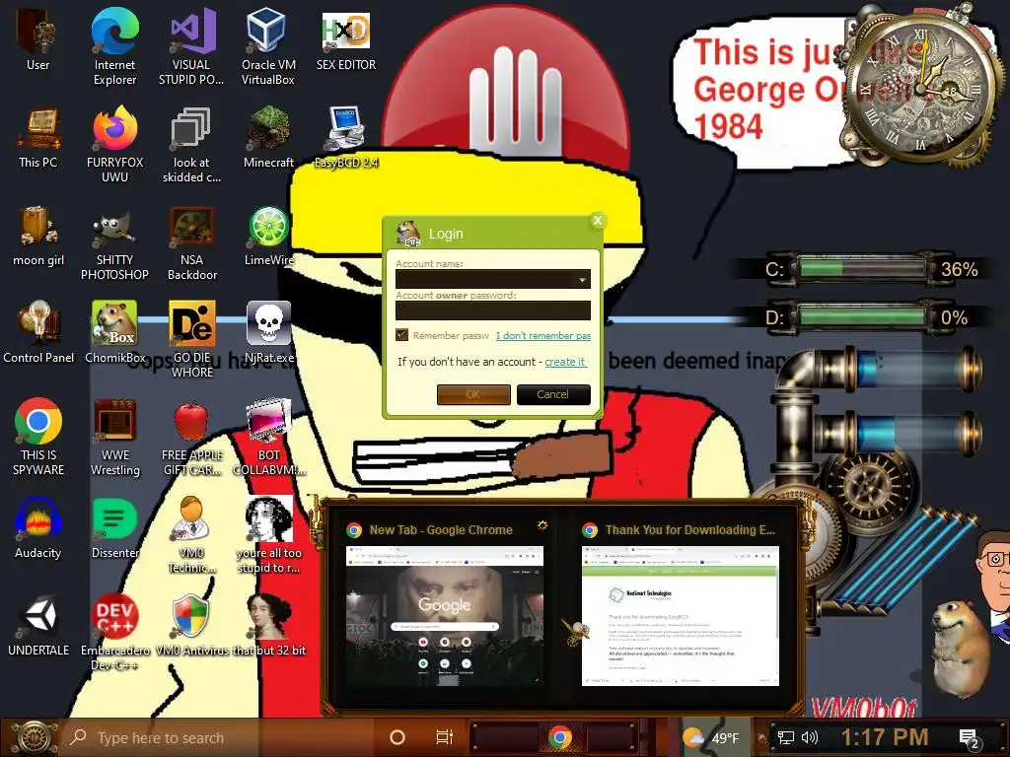Launch the Dissenter desktop icon
1010x757 pixels.
click(x=114, y=529)
